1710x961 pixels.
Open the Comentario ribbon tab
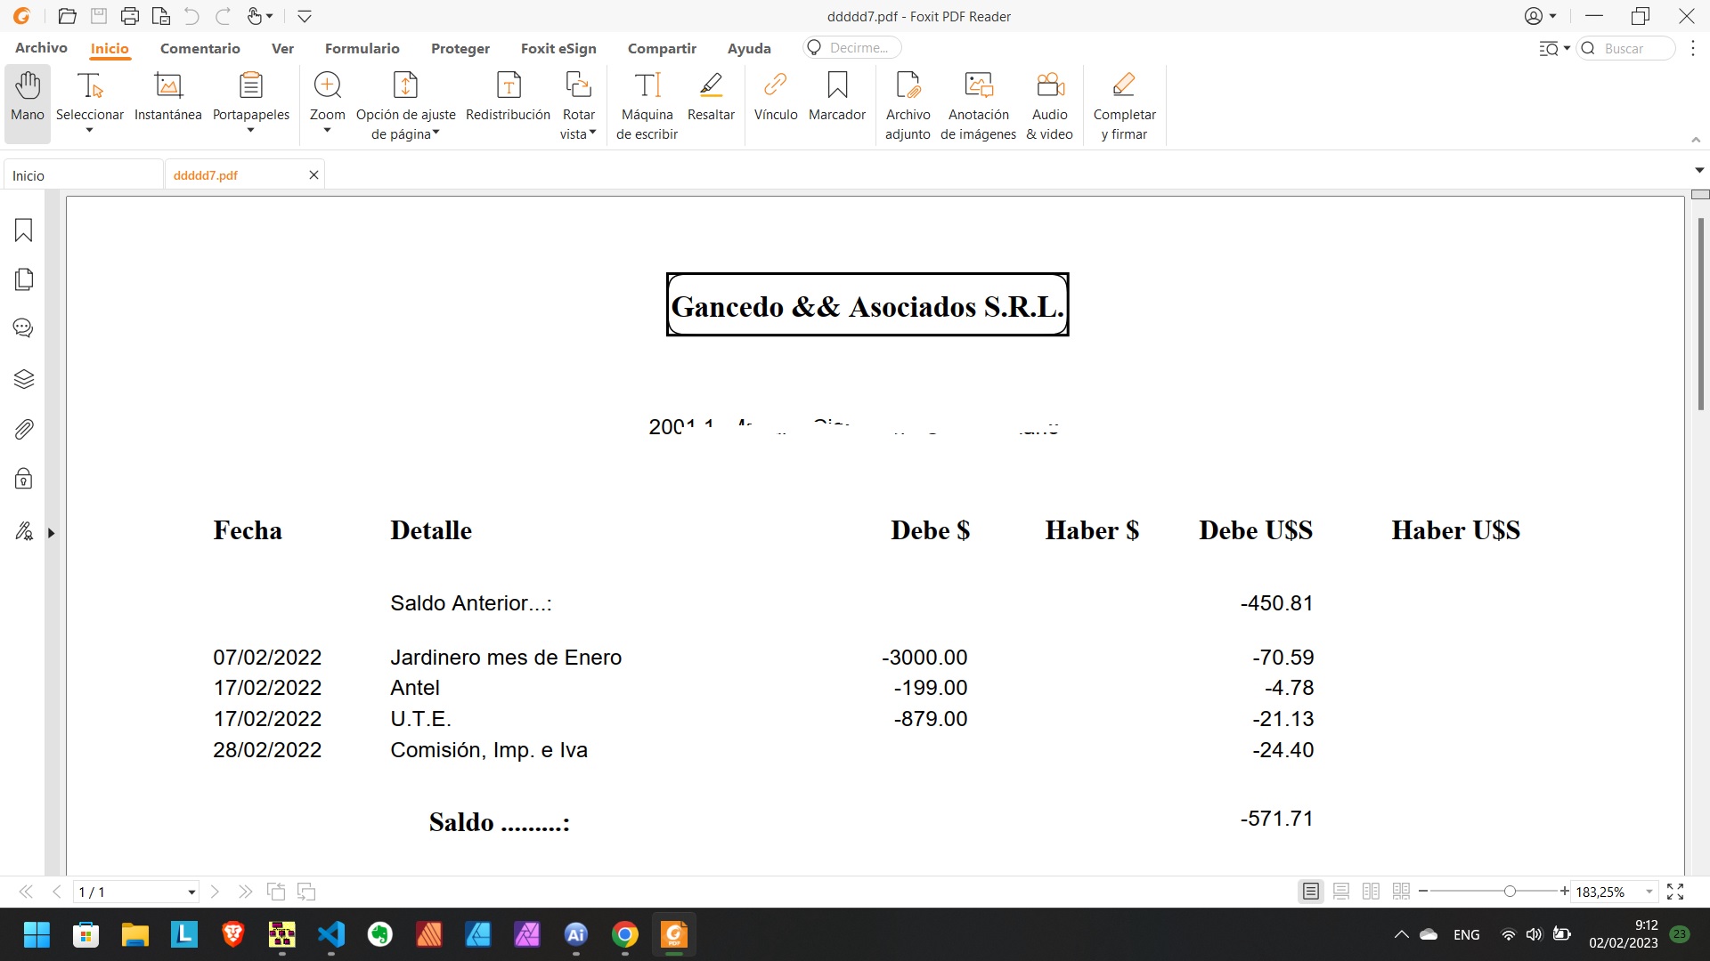coord(199,48)
